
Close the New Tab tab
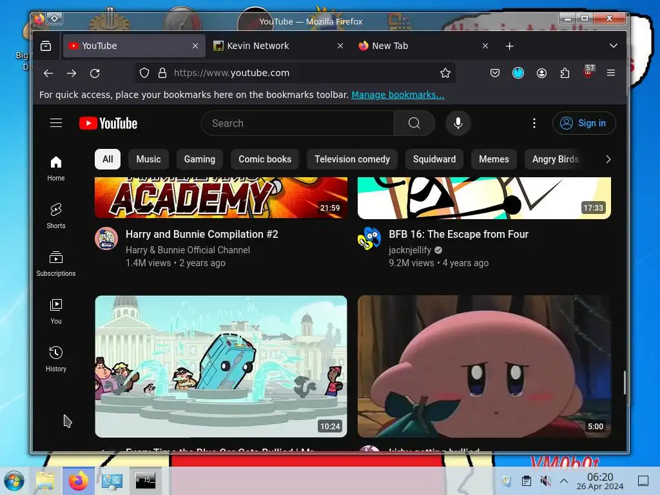485,46
